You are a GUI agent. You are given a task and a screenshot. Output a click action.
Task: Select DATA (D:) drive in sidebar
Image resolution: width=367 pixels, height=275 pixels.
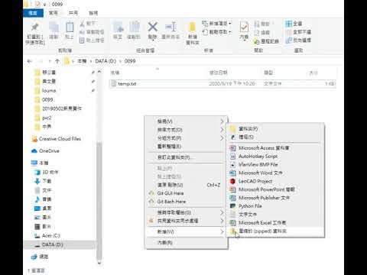pyautogui.click(x=49, y=244)
